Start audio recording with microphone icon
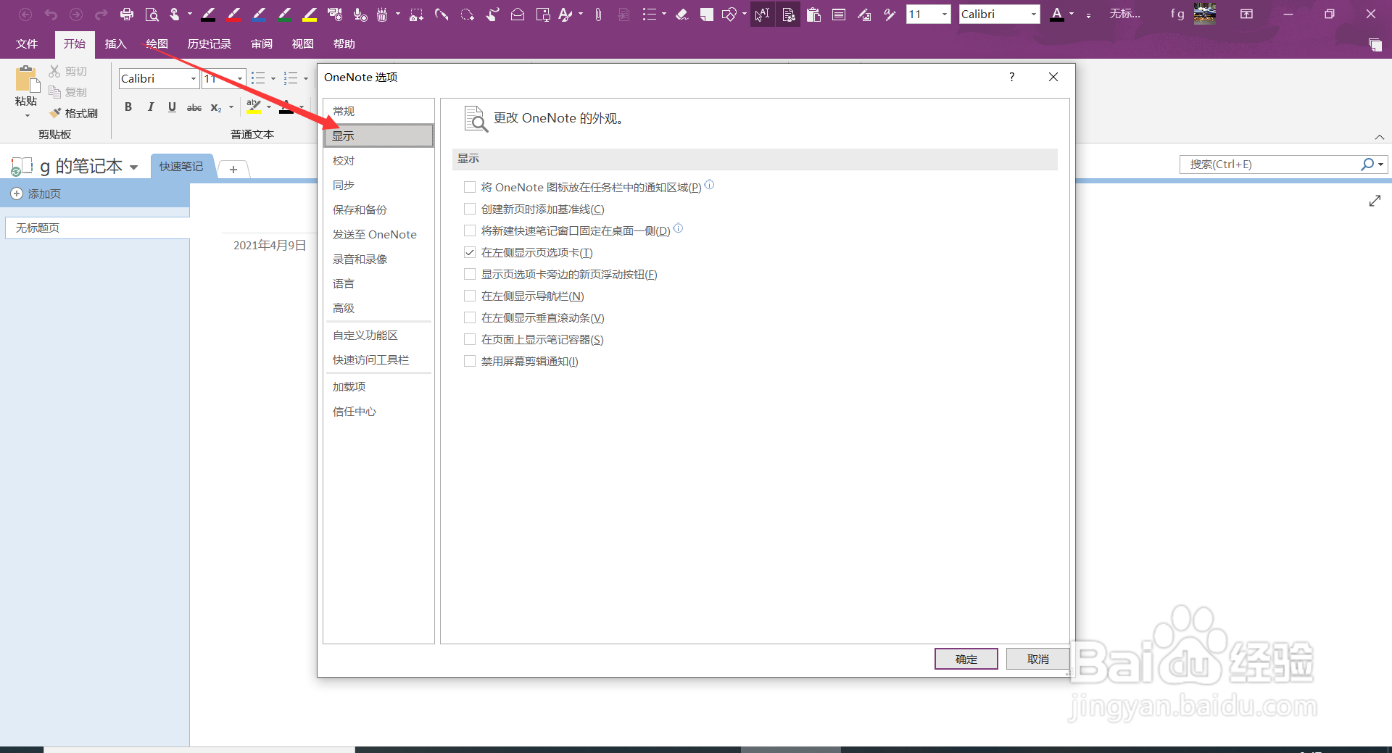The image size is (1392, 753). tap(360, 14)
